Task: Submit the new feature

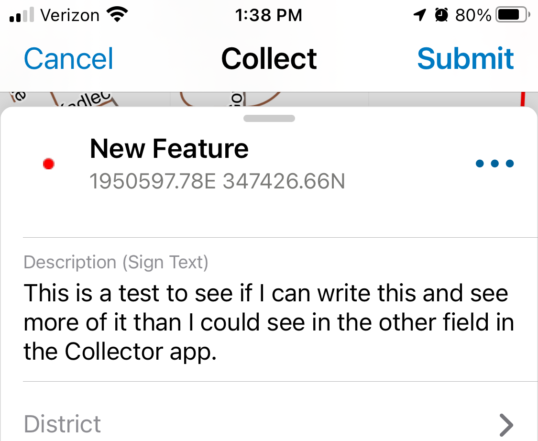Action: [465, 58]
